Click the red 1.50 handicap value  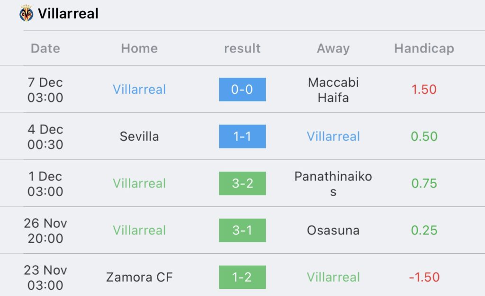tap(424, 90)
